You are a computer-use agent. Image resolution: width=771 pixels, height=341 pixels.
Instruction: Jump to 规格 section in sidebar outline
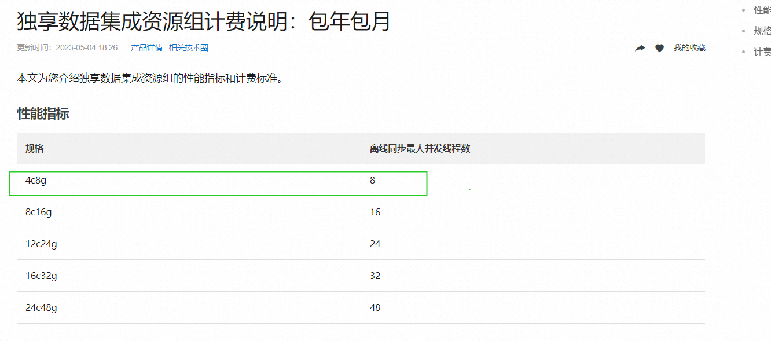click(x=762, y=31)
